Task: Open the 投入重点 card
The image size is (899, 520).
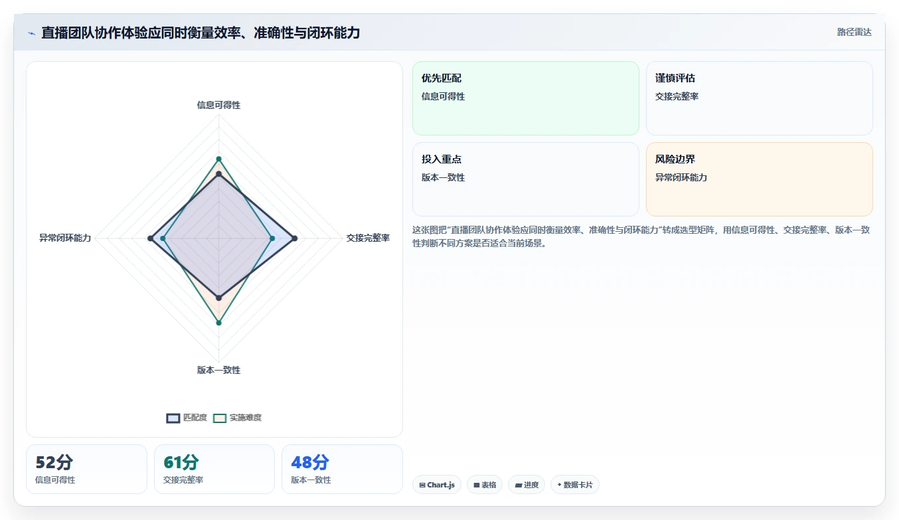Action: 526,179
